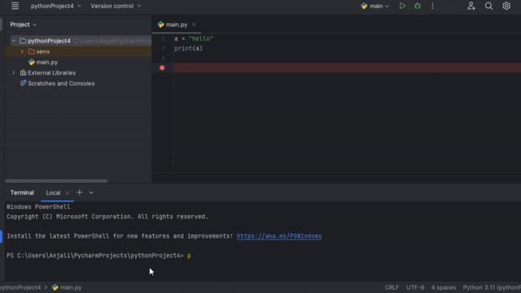Image resolution: width=521 pixels, height=293 pixels.
Task: Expand the venv folder
Action: pyautogui.click(x=22, y=51)
